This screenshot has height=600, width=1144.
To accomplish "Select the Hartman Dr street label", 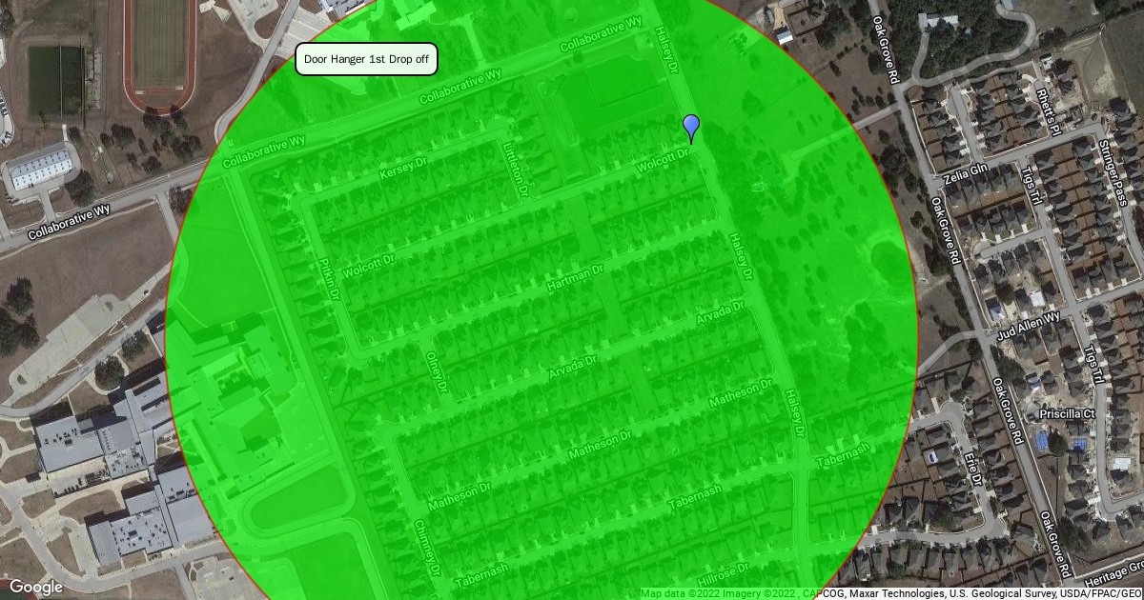I will coord(575,278).
